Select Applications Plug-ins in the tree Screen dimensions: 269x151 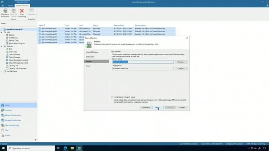(17, 43)
